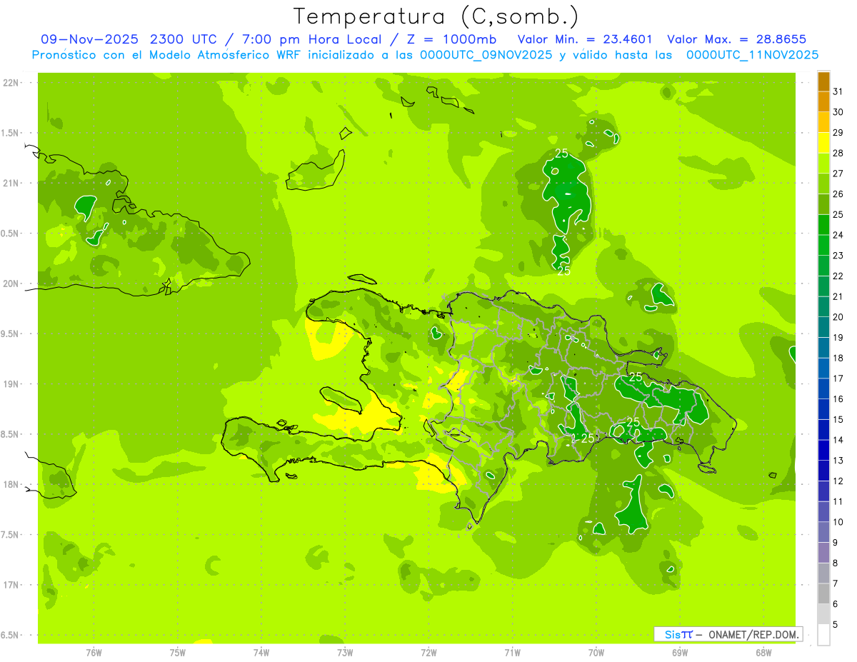The height and width of the screenshot is (662, 857).
Task: Click the "21N" latitude axis label
Action: tap(11, 183)
